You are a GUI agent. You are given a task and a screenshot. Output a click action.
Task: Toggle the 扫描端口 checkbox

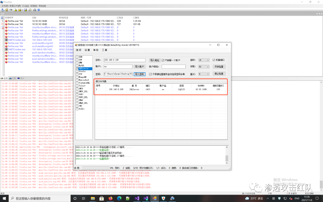click(214, 60)
